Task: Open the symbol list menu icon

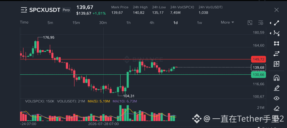Action: point(24,10)
